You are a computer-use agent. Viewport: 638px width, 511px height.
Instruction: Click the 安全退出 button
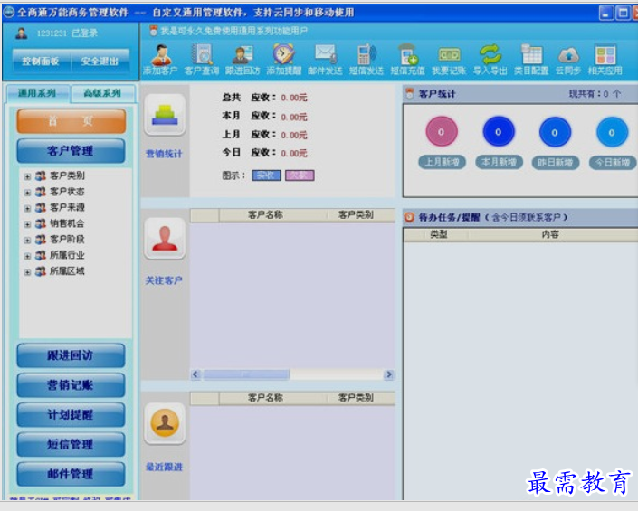100,61
